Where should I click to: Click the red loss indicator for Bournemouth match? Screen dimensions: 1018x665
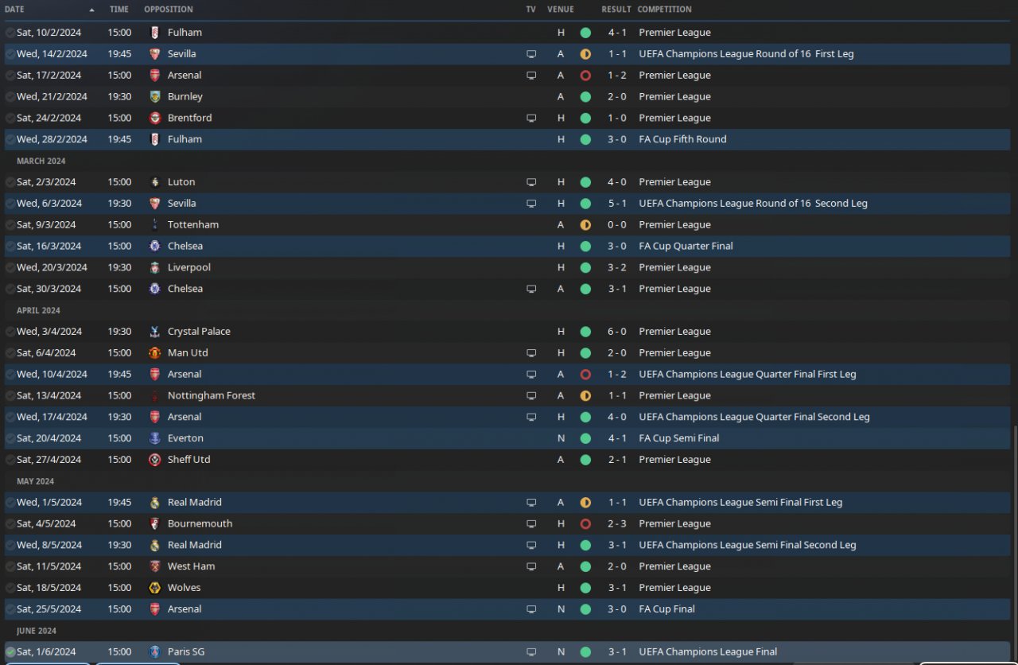pos(585,524)
